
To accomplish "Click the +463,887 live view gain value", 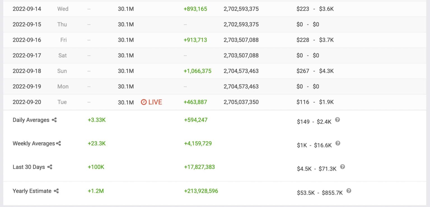I will point(195,102).
